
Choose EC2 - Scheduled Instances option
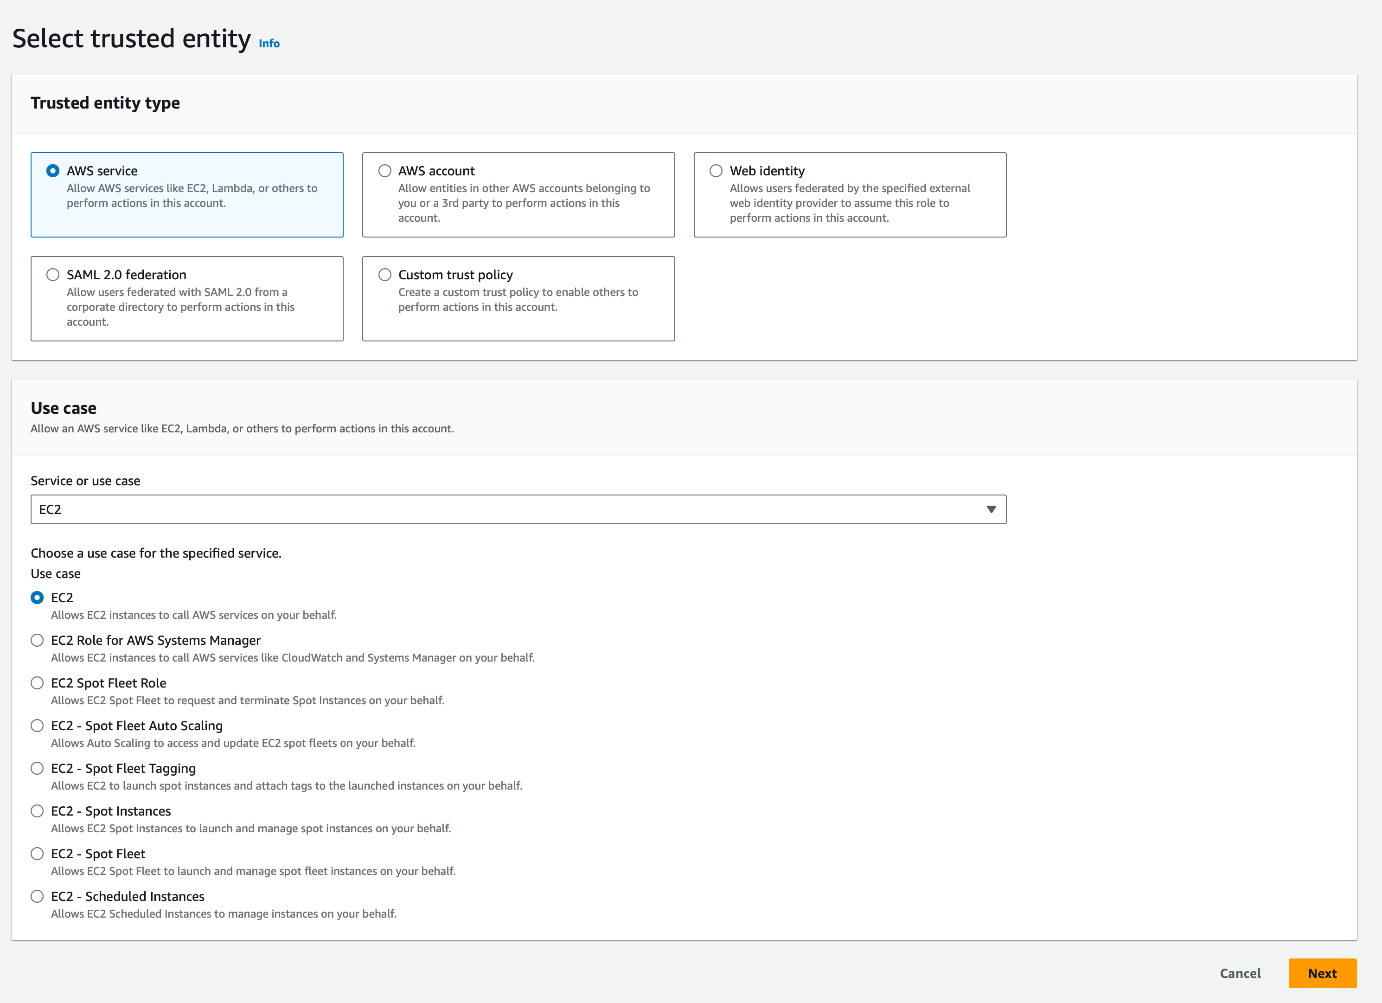point(37,896)
